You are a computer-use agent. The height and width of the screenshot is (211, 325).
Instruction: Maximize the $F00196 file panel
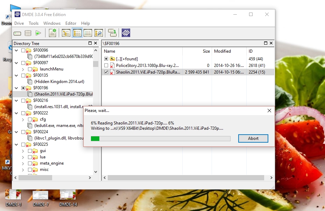(x=266, y=43)
